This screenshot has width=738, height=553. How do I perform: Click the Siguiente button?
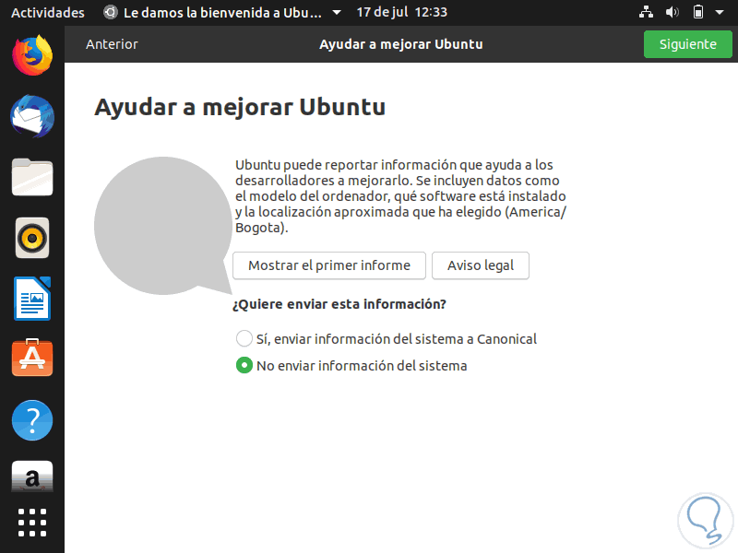point(687,44)
